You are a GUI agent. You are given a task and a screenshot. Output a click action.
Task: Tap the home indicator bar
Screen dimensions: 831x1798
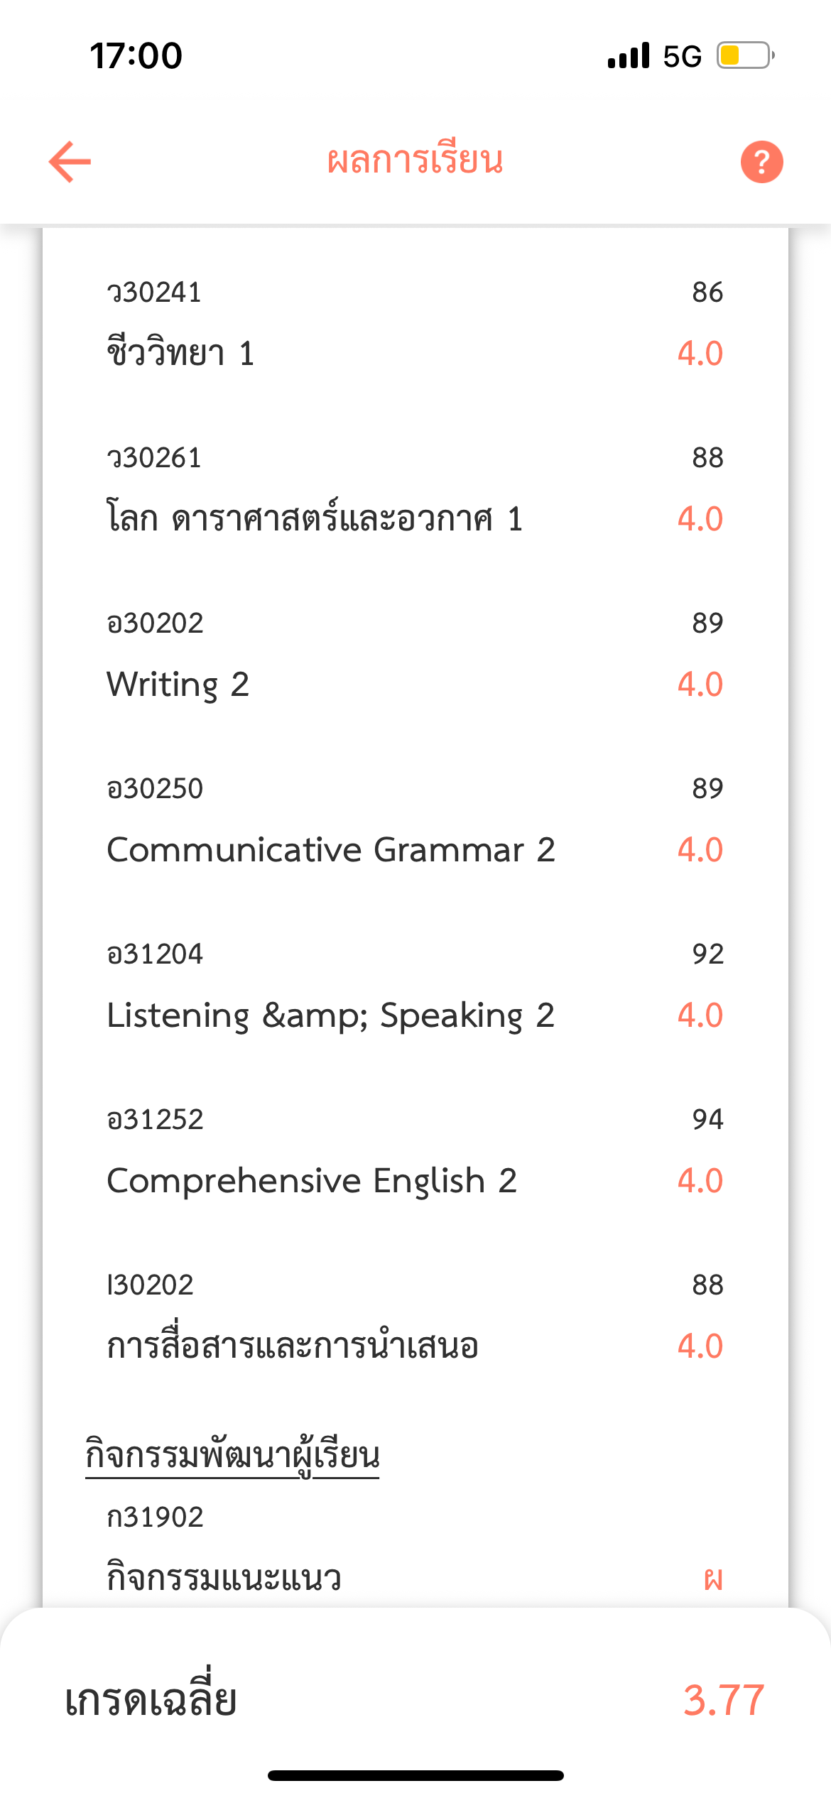click(x=415, y=1775)
